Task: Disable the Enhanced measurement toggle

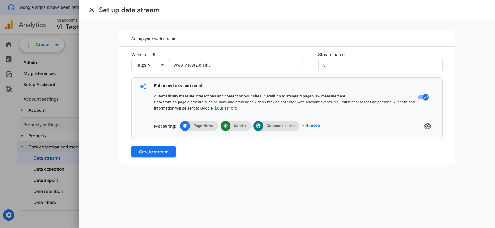Action: [x=423, y=97]
